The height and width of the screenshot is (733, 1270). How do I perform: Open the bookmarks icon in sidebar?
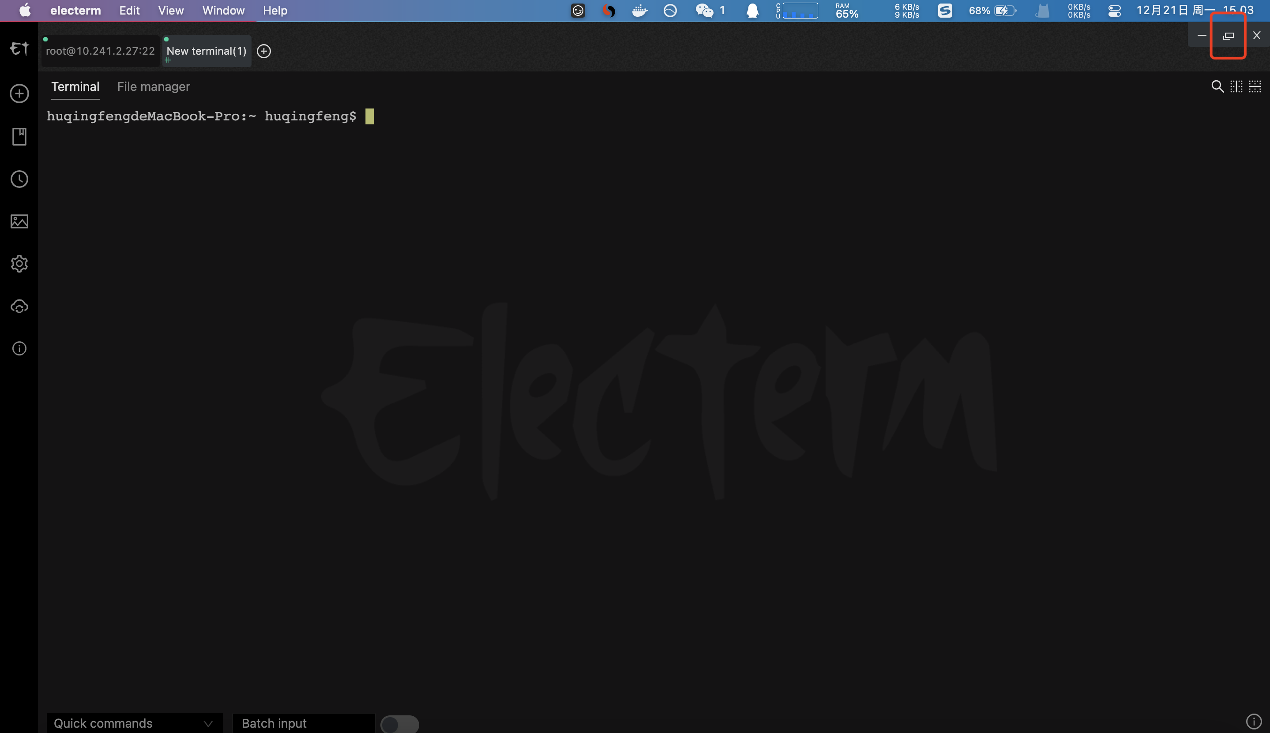[19, 136]
